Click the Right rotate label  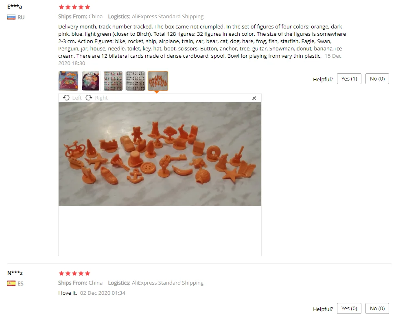pos(101,98)
